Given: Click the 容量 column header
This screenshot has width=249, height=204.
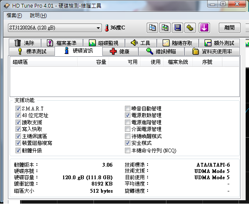Looking at the screenshot, I should (93, 62).
